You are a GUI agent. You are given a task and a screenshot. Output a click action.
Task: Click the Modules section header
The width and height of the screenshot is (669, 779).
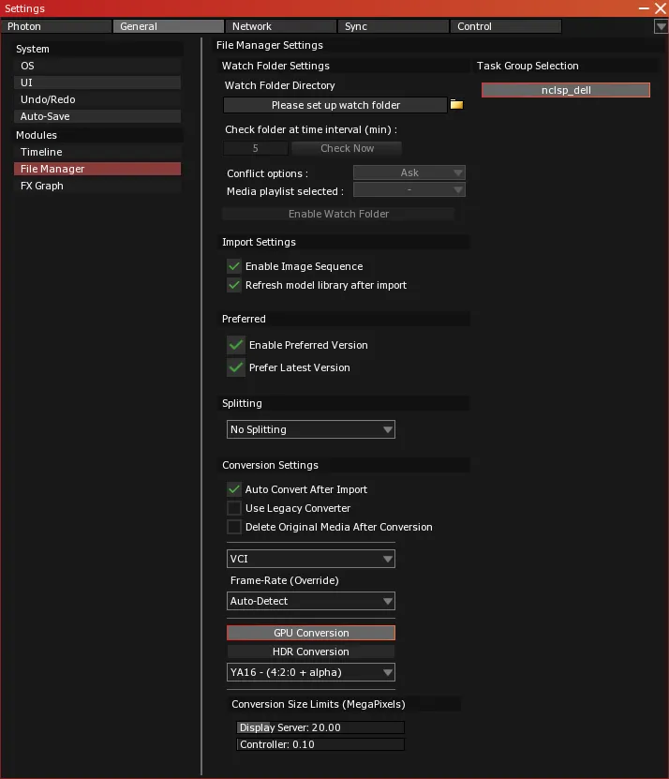click(97, 135)
